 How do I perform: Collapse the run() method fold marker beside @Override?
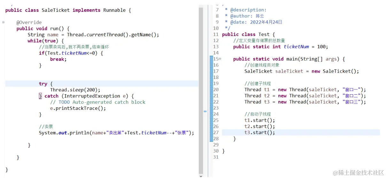[x=3, y=22]
